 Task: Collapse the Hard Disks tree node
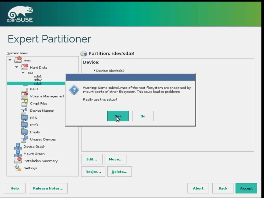point(17,67)
